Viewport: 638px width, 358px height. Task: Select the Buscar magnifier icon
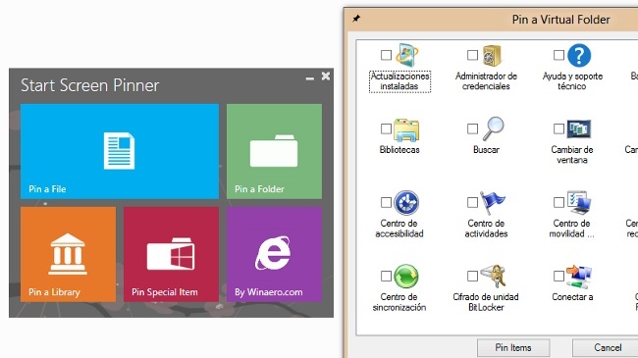pos(493,128)
